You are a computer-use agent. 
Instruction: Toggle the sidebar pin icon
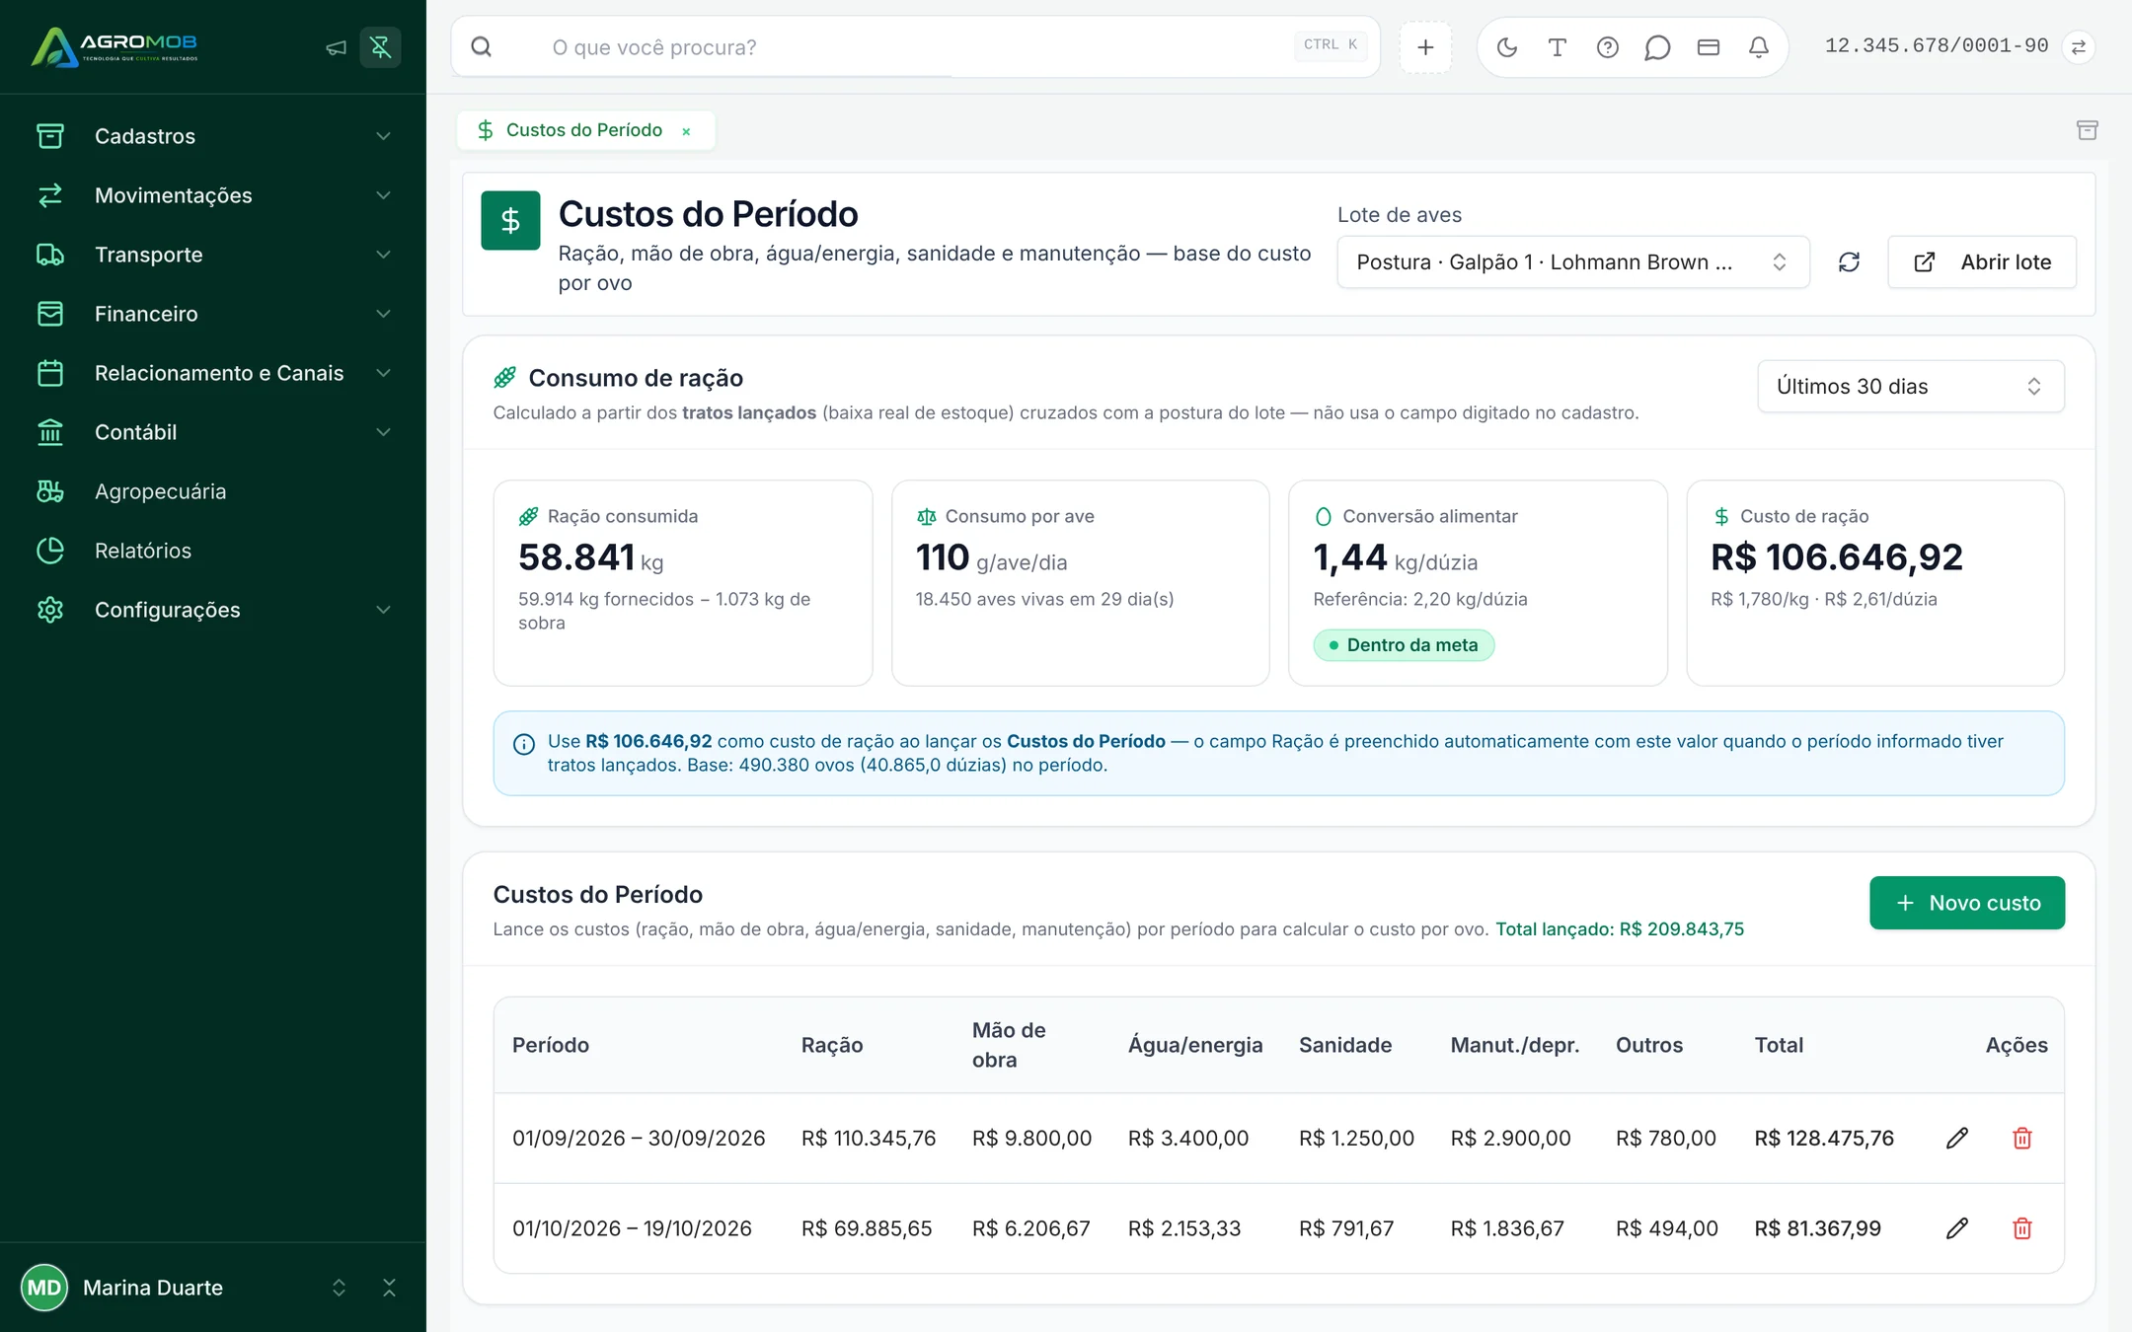[380, 47]
